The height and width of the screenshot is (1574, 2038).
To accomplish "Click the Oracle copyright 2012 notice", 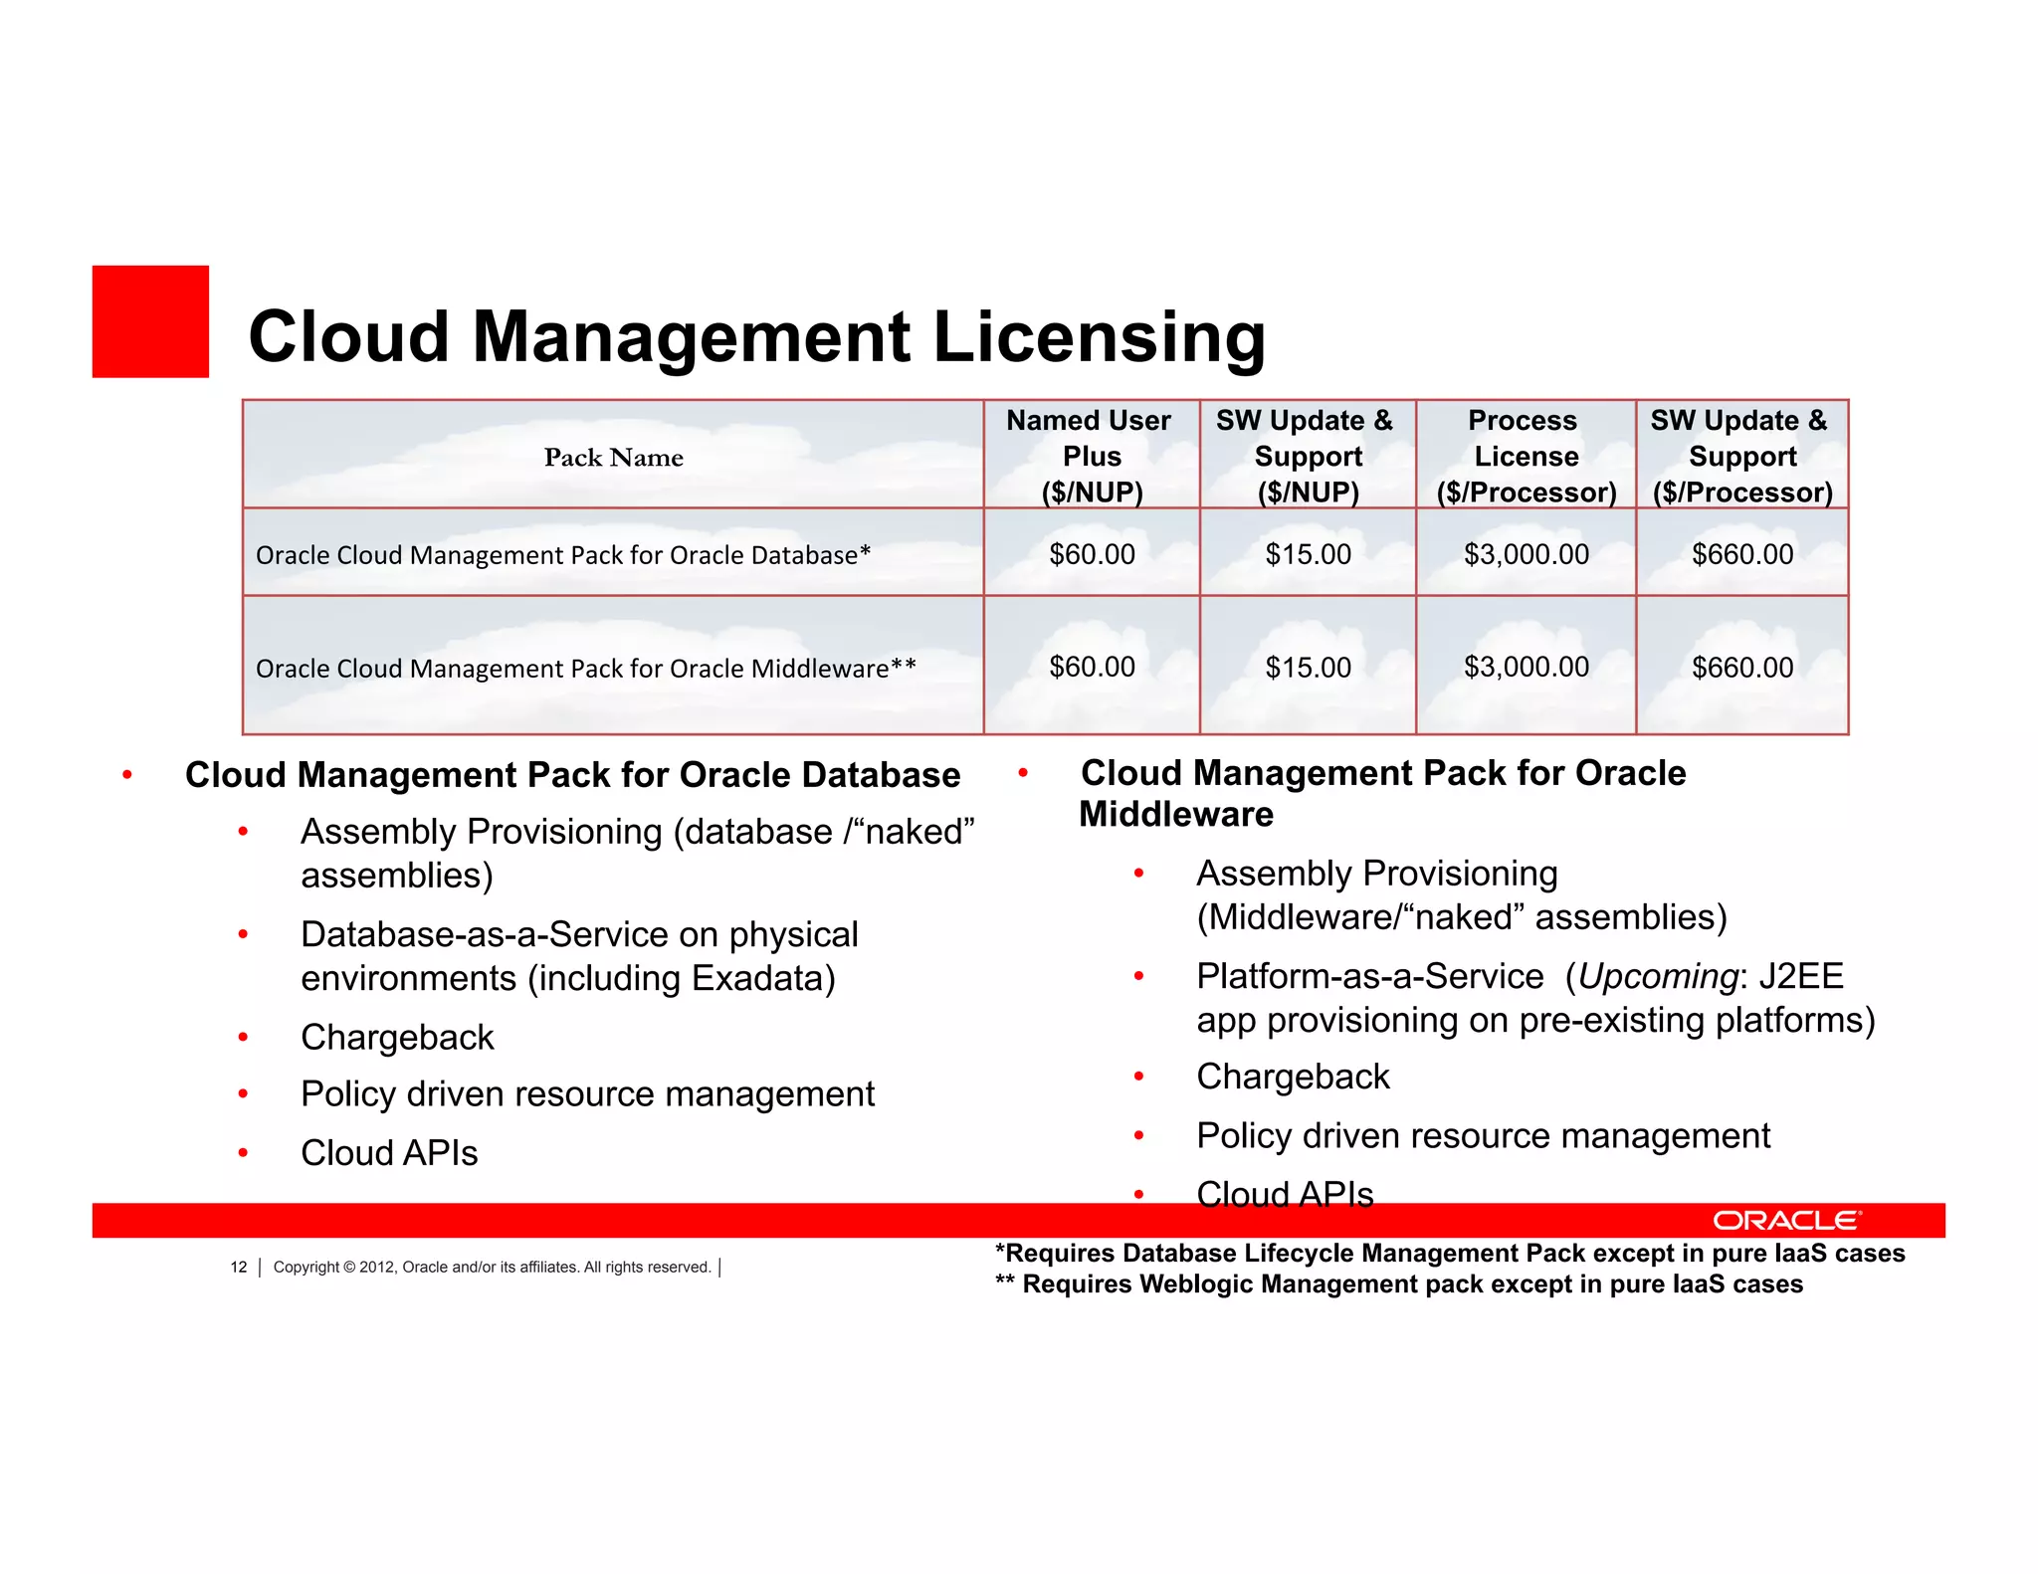I will pos(492,1268).
